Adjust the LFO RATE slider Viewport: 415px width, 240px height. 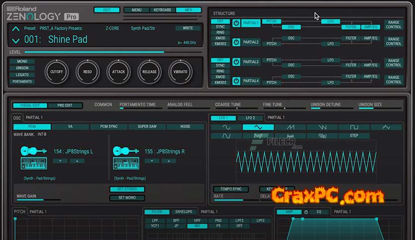(236, 200)
